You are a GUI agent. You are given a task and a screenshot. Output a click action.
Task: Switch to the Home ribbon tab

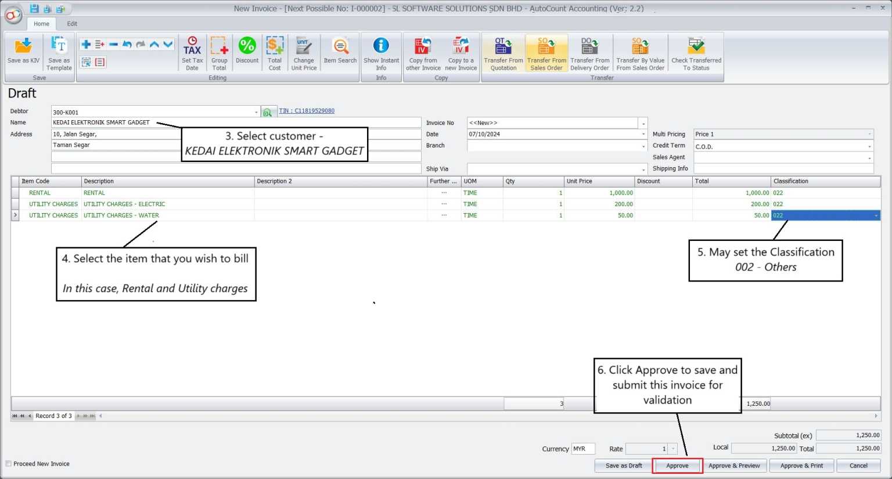pyautogui.click(x=41, y=24)
